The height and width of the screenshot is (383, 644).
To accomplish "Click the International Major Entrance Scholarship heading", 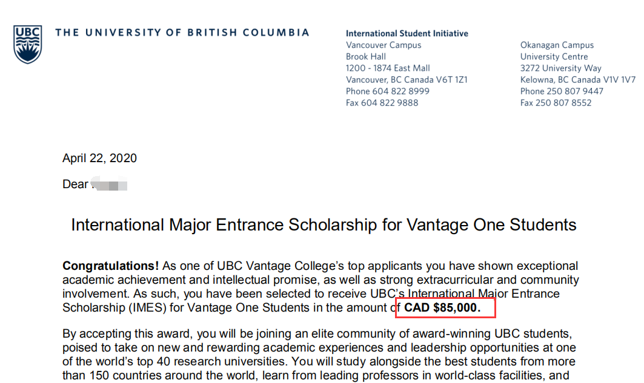I will (324, 224).
